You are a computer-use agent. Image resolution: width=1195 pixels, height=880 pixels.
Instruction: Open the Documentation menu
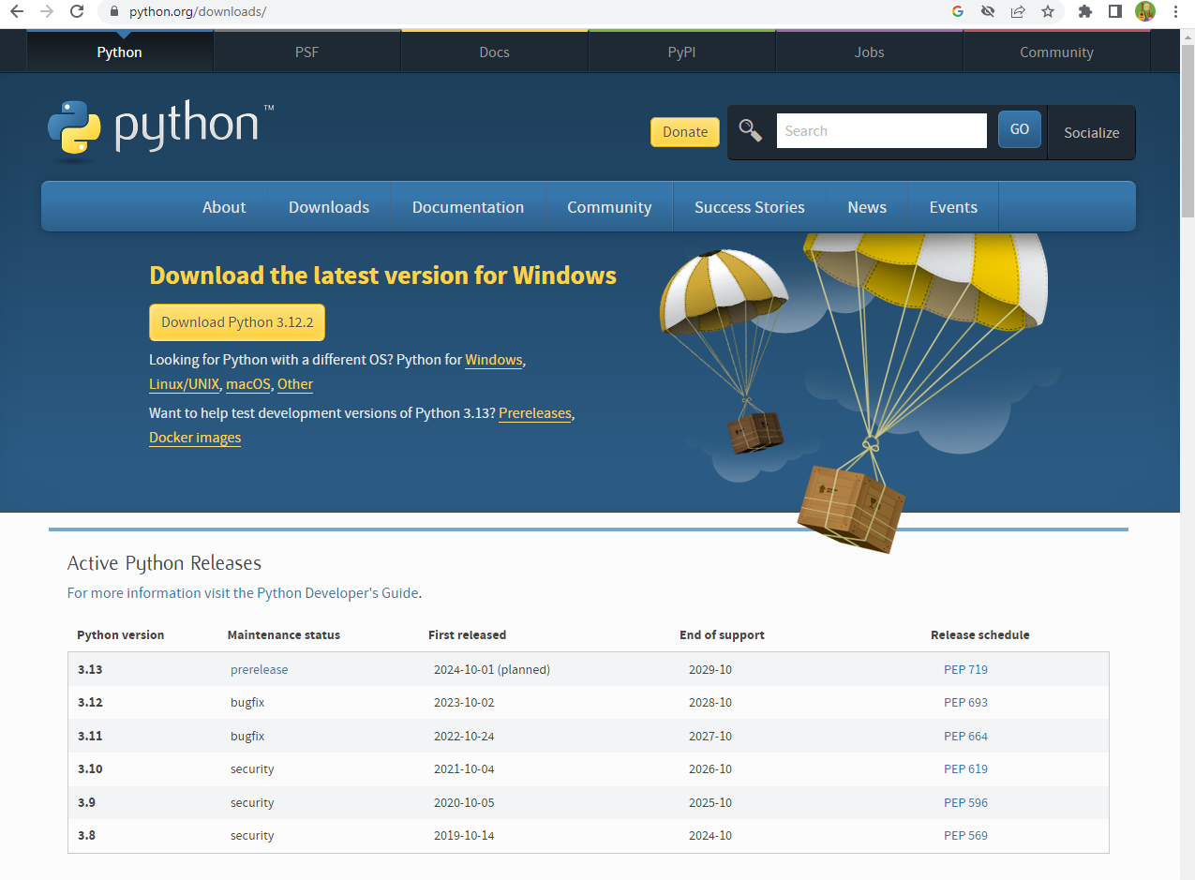point(468,207)
